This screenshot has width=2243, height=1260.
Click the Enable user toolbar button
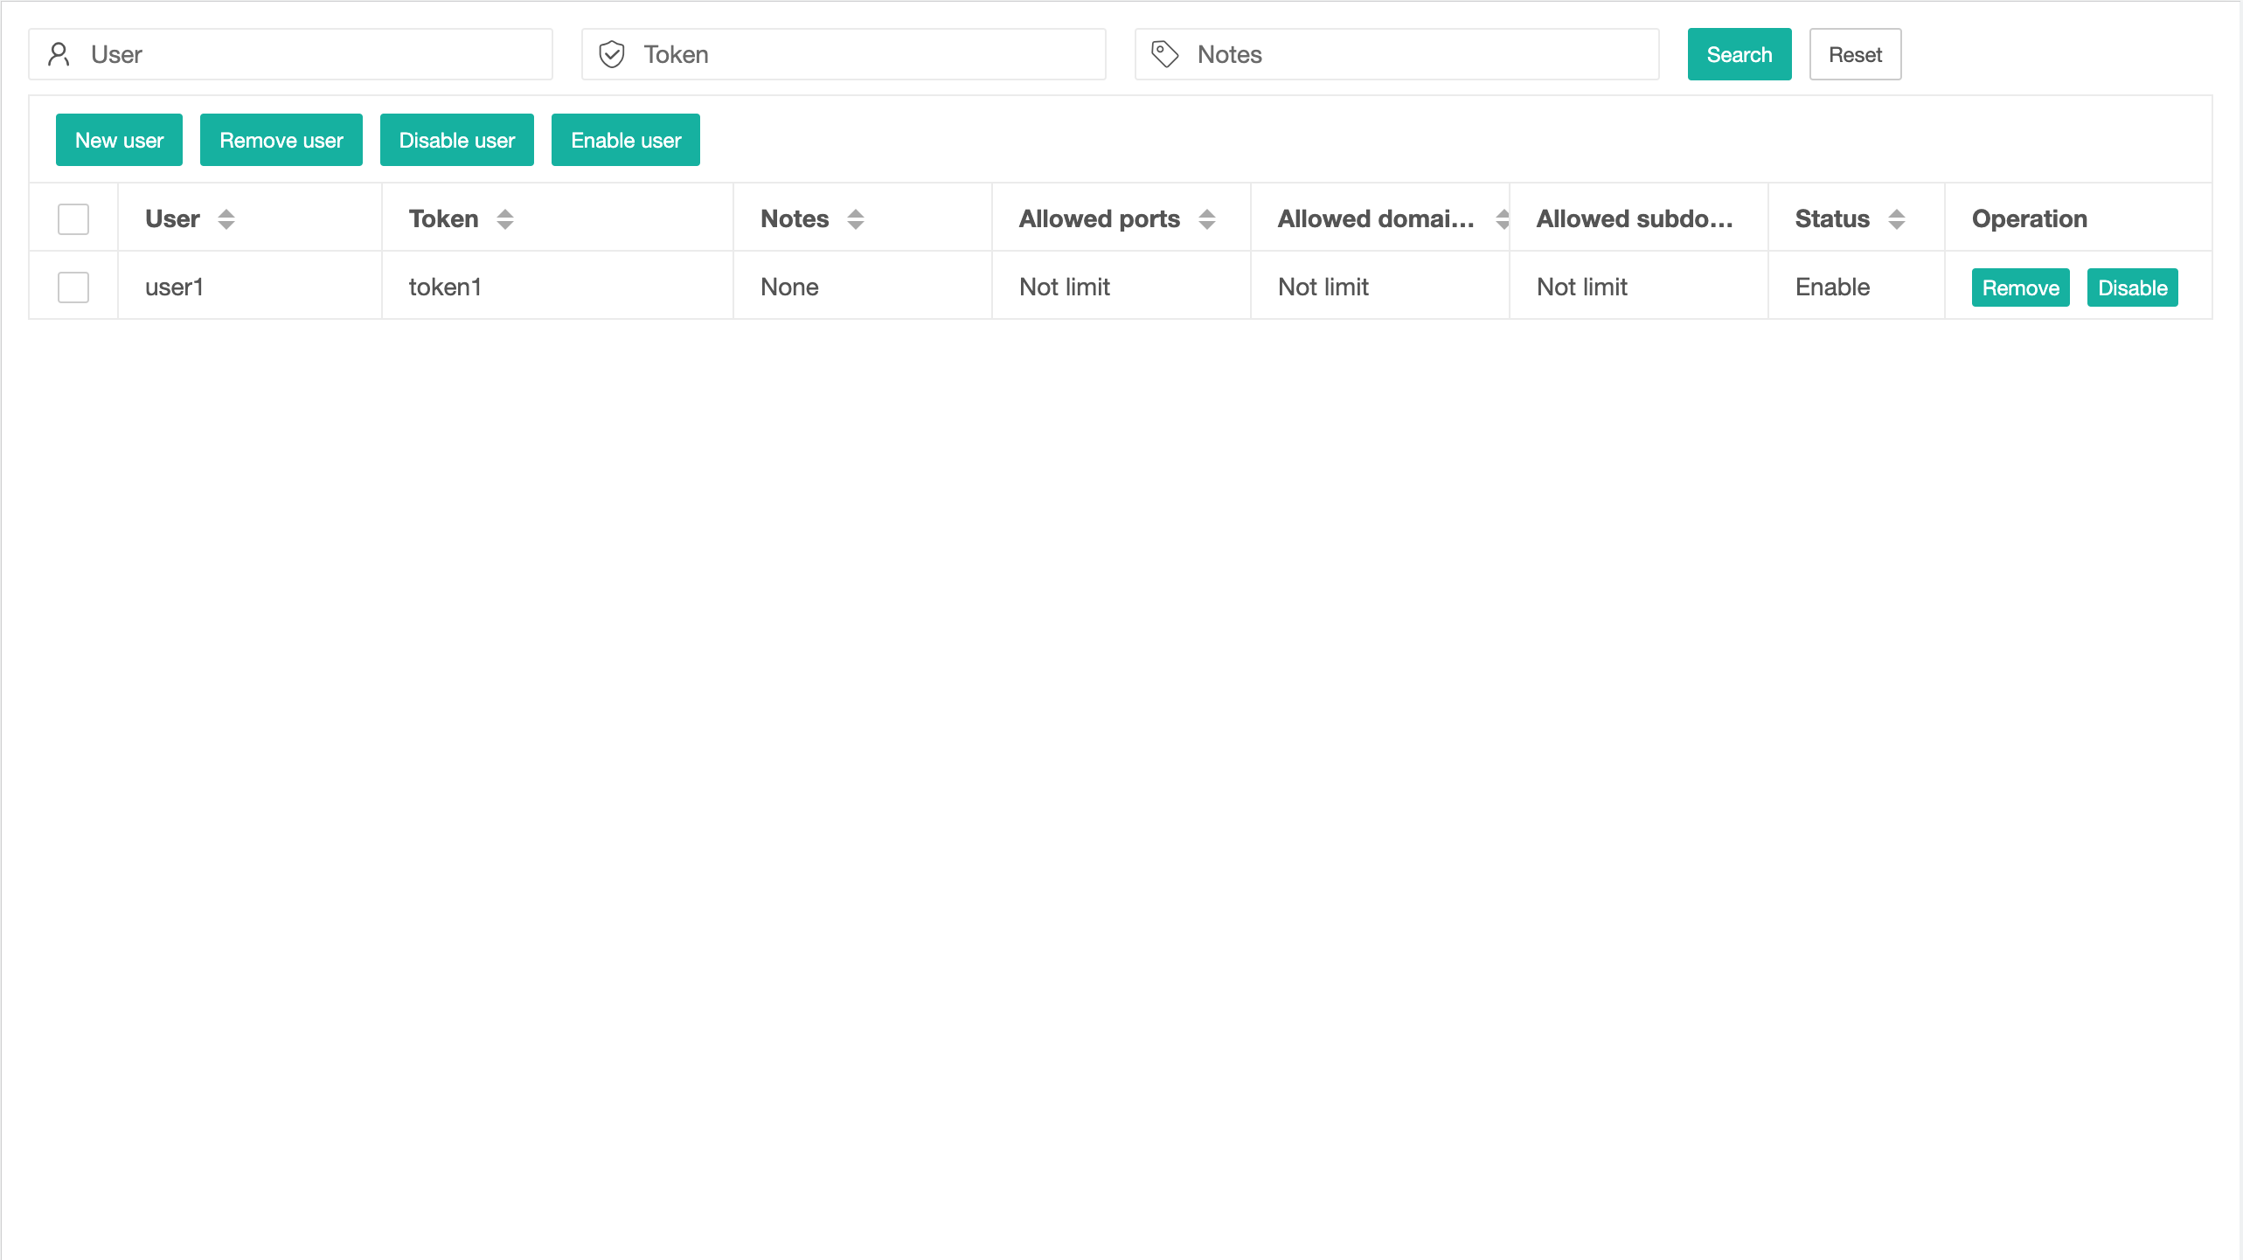click(x=625, y=140)
